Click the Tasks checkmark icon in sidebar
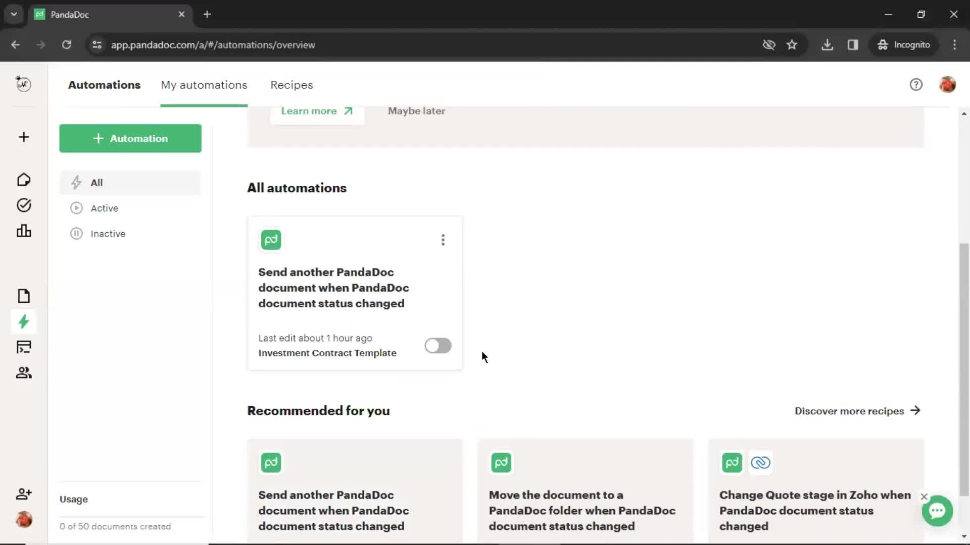The height and width of the screenshot is (545, 970). pos(23,205)
